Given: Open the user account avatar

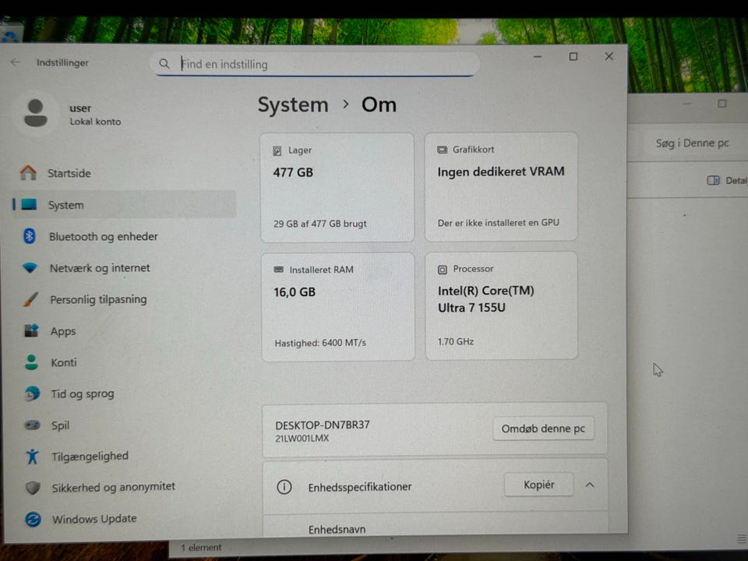Looking at the screenshot, I should [x=36, y=114].
